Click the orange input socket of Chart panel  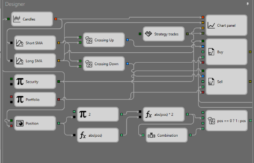coord(203,17)
